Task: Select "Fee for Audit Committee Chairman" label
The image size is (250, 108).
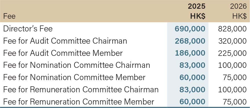Action: click(x=65, y=41)
